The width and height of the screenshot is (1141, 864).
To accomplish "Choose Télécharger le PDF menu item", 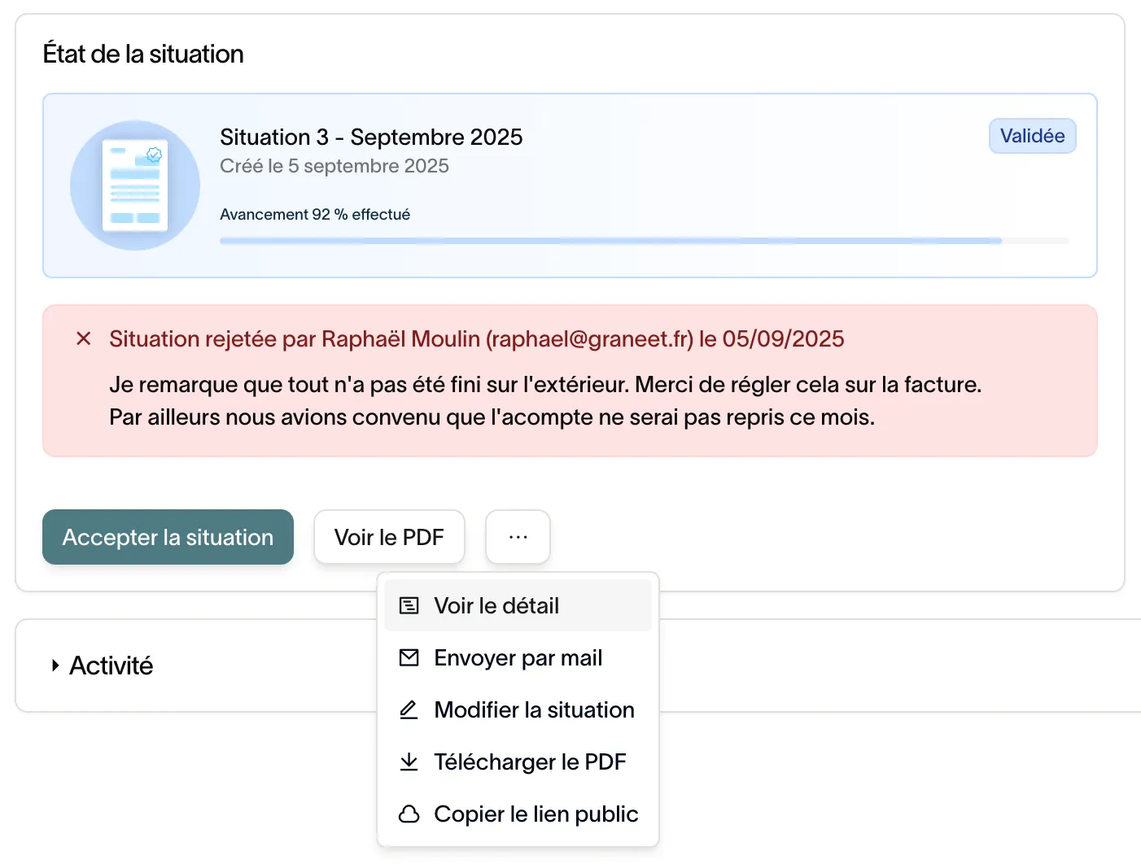I will (518, 761).
